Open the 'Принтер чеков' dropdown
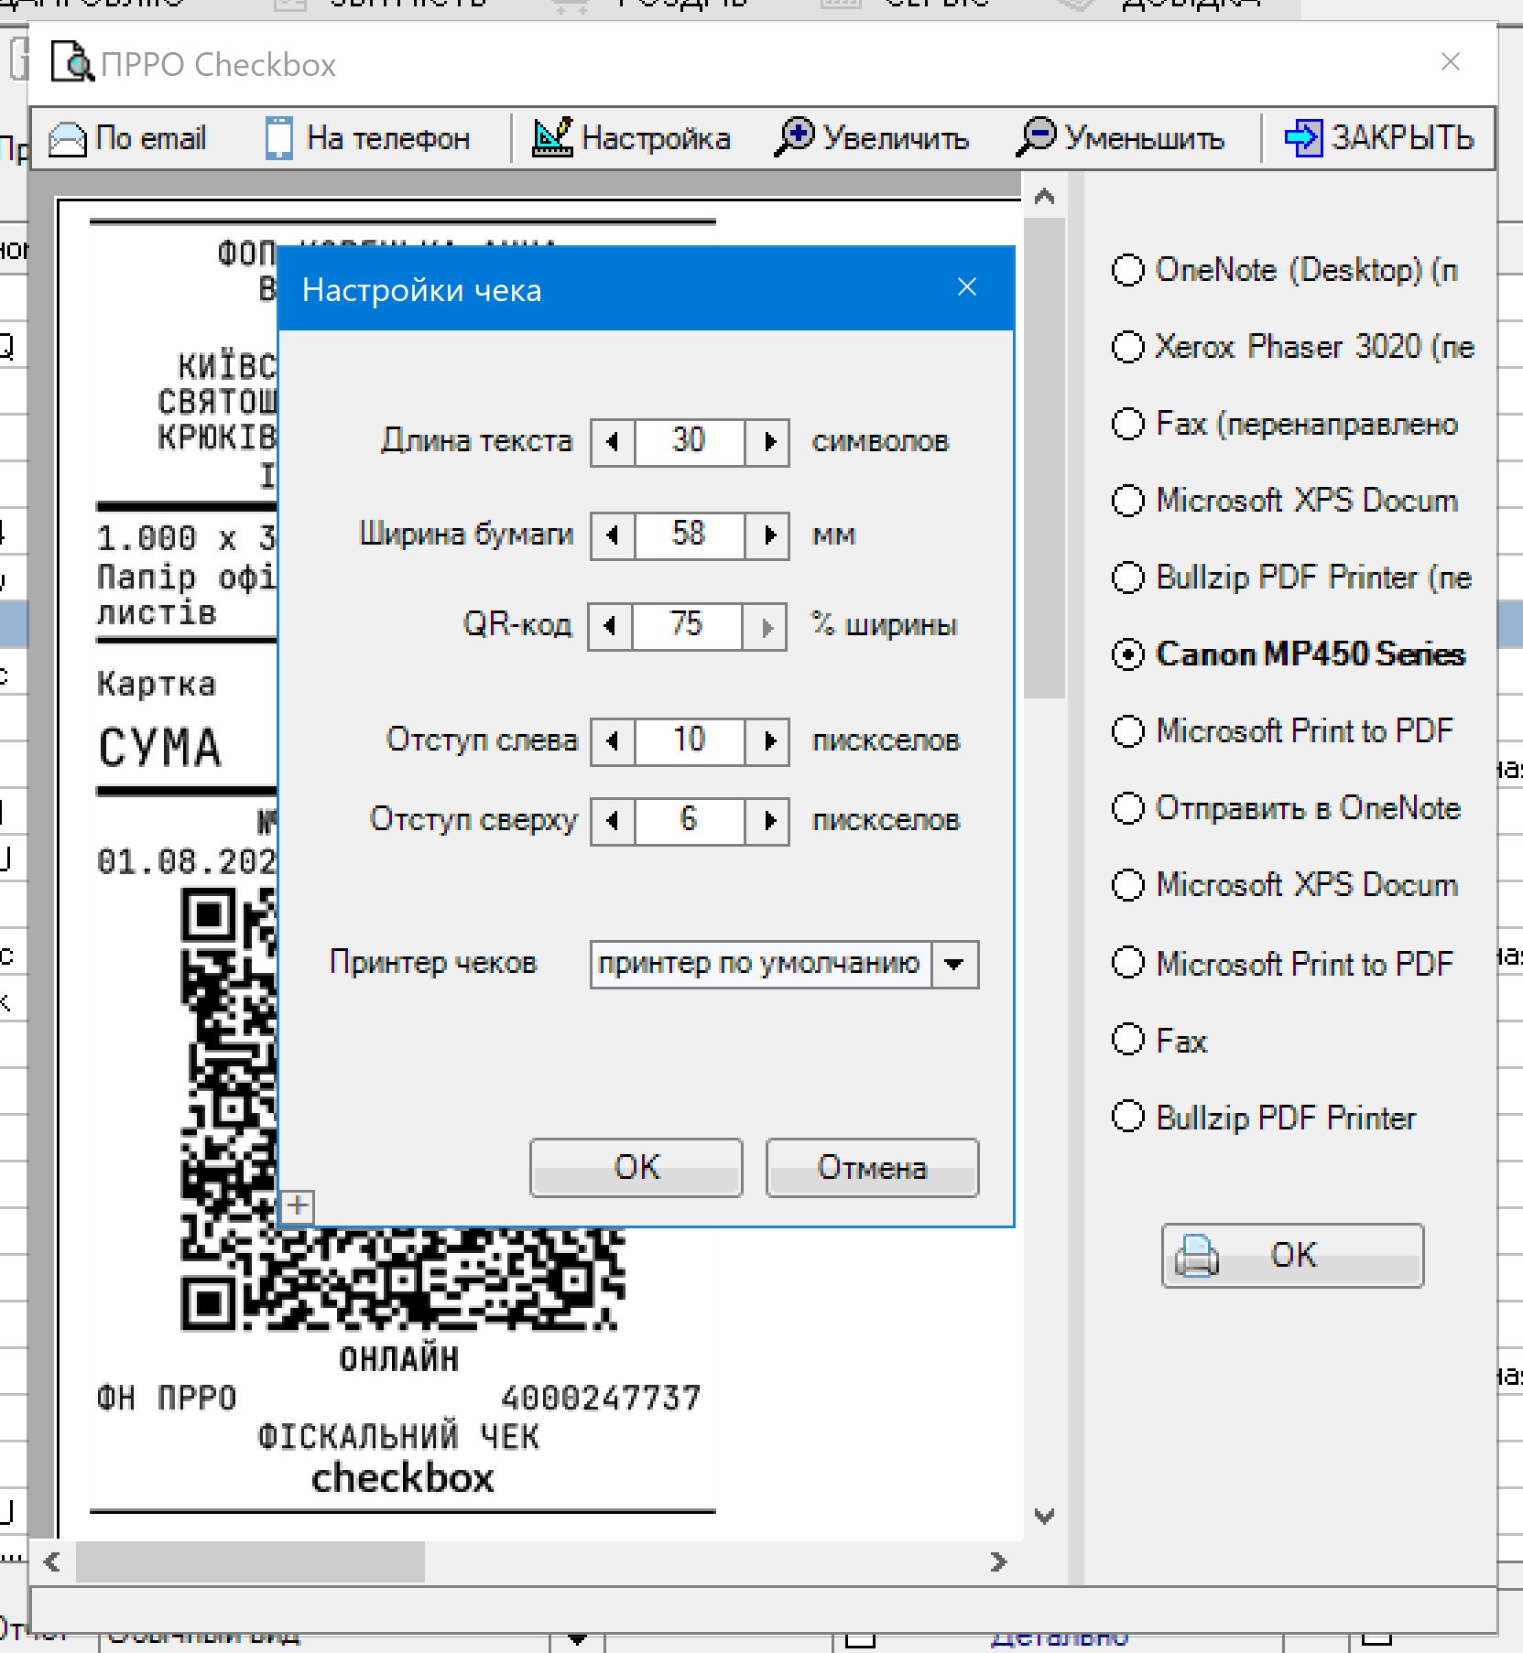1523x1653 pixels. pyautogui.click(x=954, y=964)
